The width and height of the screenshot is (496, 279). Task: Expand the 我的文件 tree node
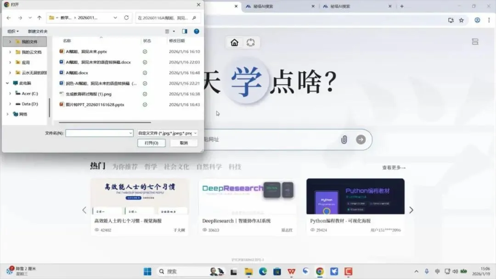10,42
